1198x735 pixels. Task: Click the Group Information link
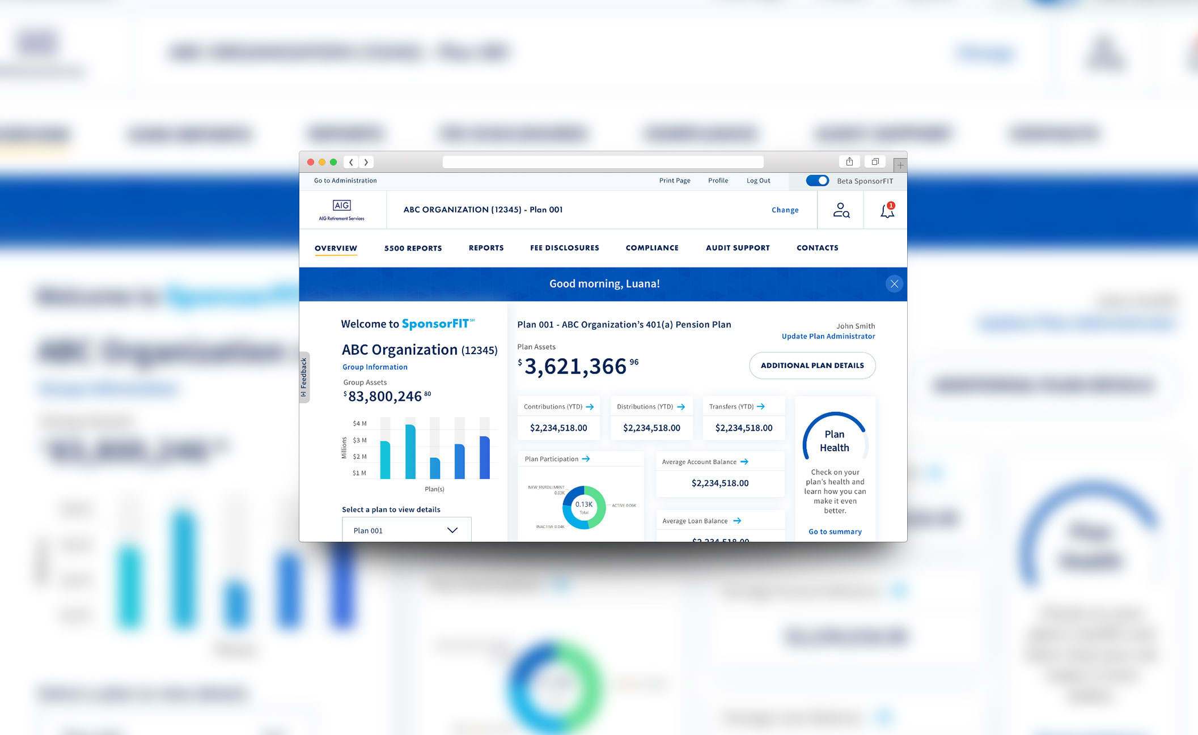pyautogui.click(x=375, y=367)
